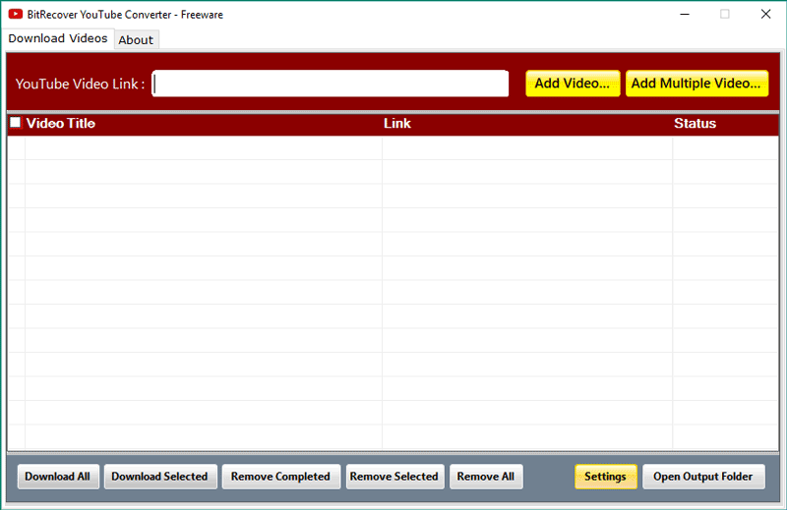Image resolution: width=787 pixels, height=510 pixels.
Task: Click the Download Selected button
Action: (160, 477)
